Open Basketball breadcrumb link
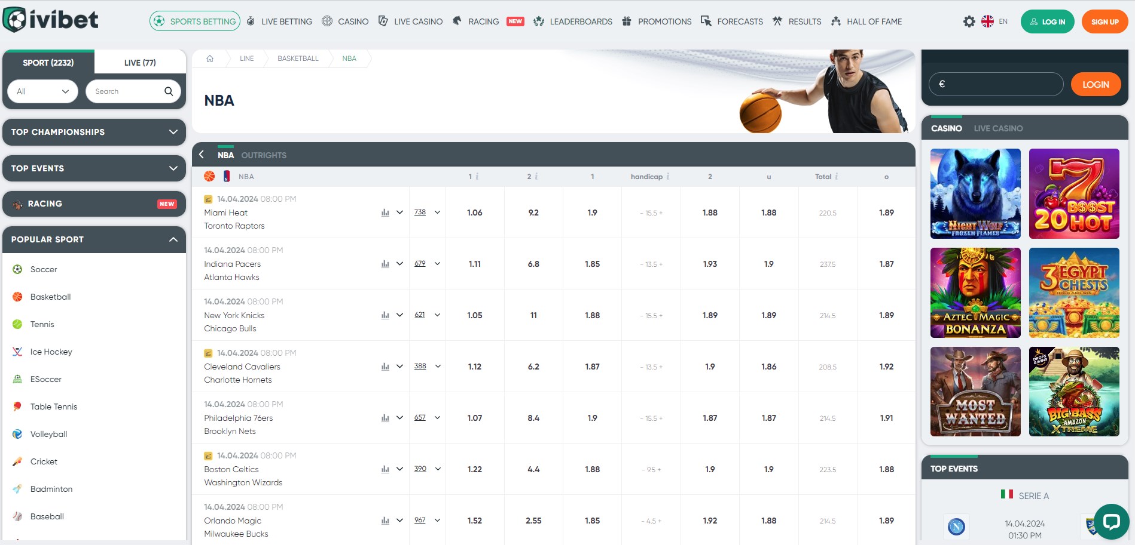 (x=298, y=58)
